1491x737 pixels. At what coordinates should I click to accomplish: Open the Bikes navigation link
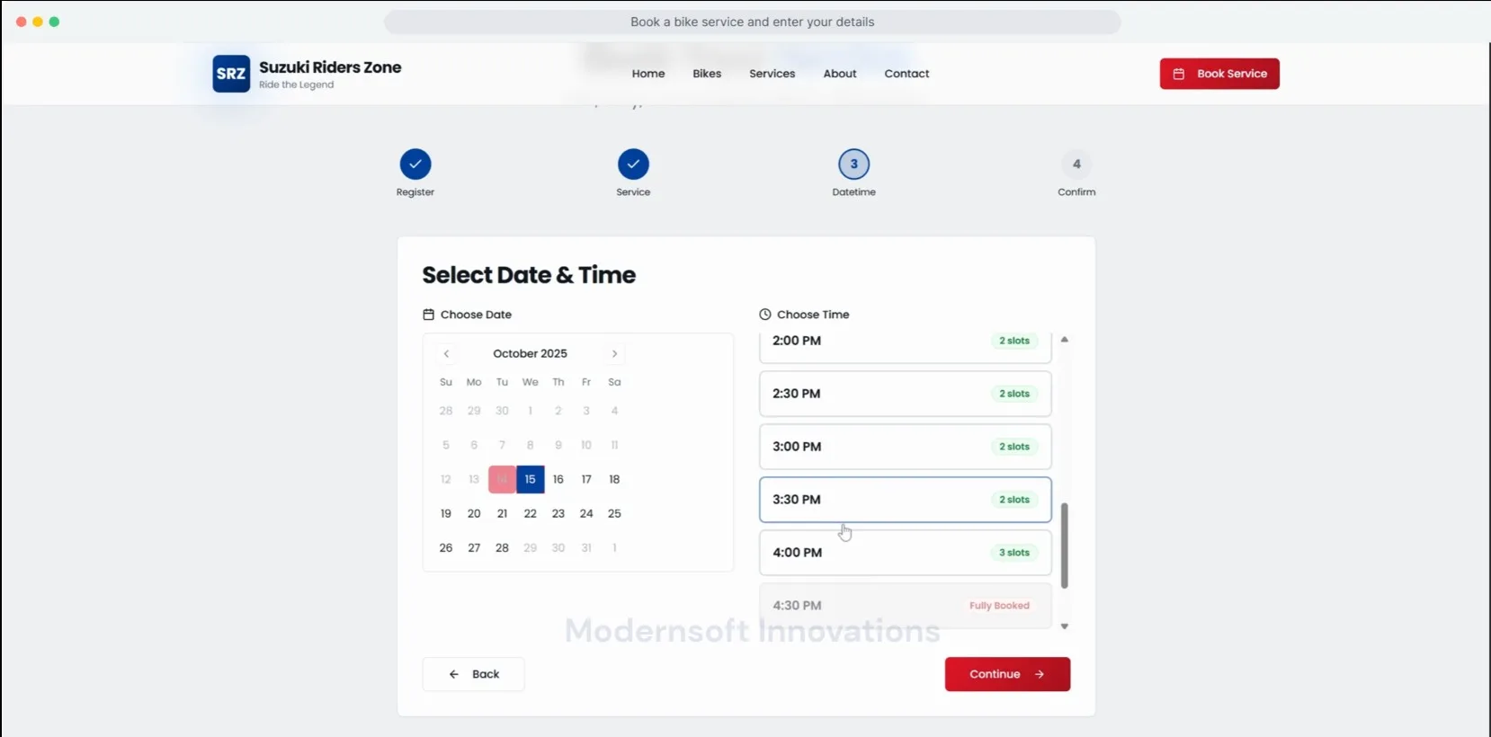click(707, 74)
